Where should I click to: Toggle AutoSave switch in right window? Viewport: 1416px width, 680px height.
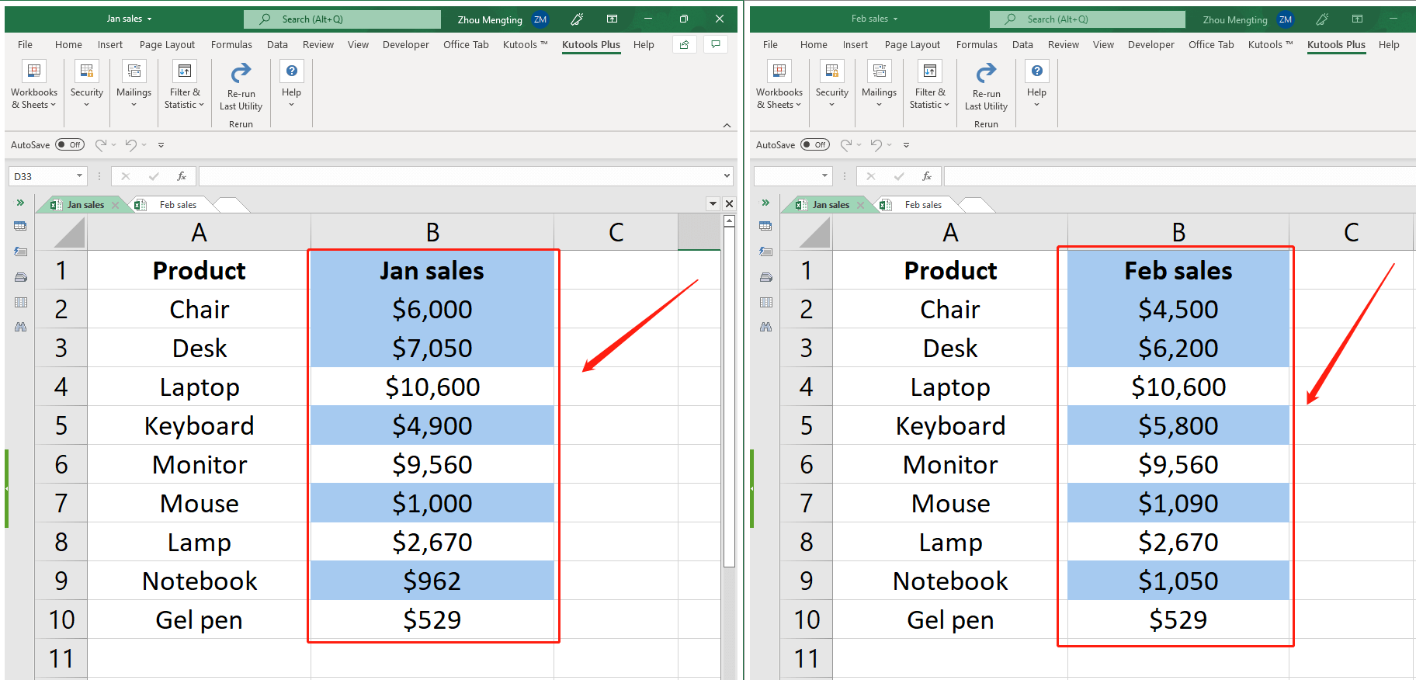pos(815,144)
